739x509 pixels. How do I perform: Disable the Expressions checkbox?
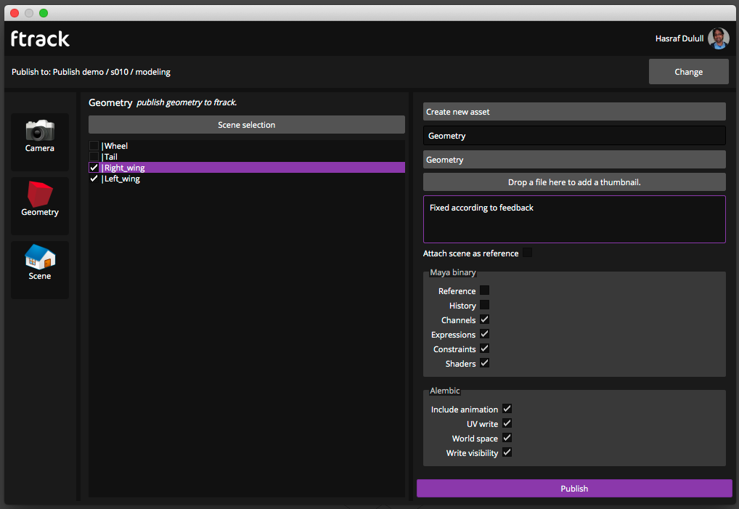point(484,334)
